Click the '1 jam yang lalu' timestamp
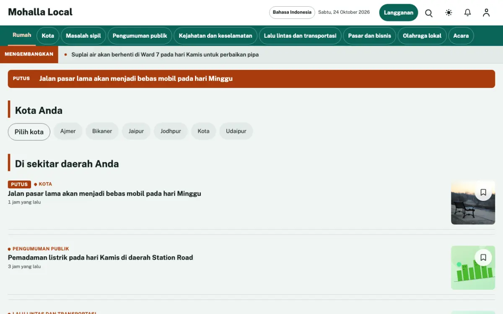This screenshot has height=314, width=503. (24, 202)
